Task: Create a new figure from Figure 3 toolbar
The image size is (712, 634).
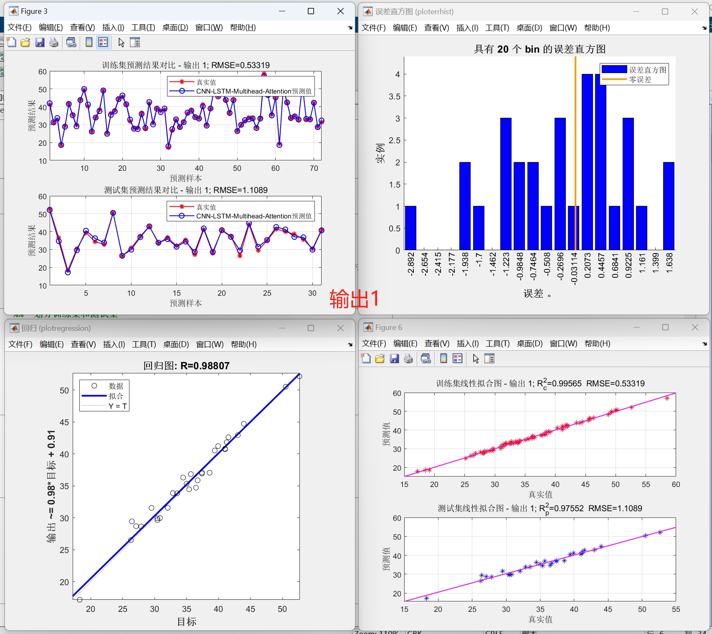Action: [x=11, y=42]
